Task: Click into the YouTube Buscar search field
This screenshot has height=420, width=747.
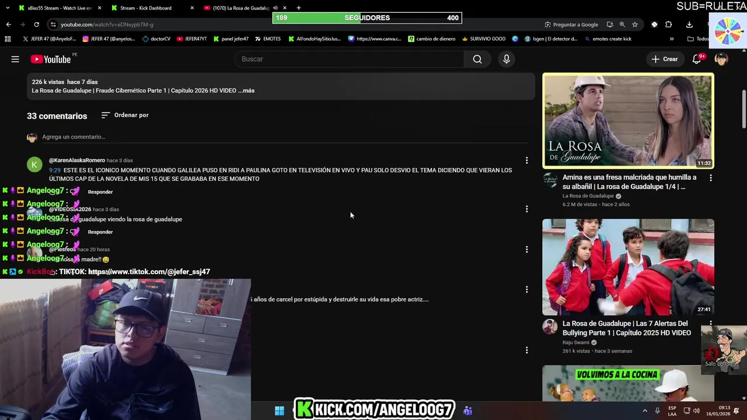Action: [x=349, y=59]
